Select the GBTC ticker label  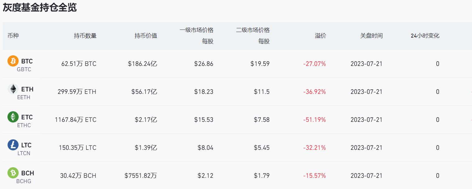tap(24, 69)
